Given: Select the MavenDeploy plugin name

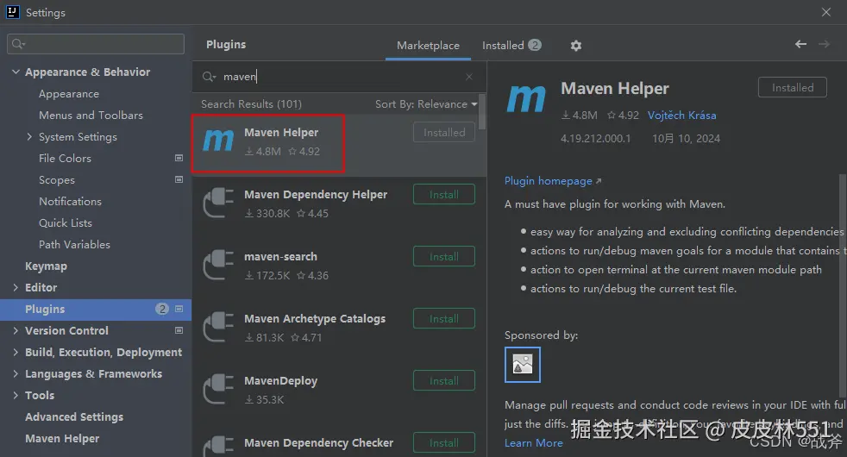Looking at the screenshot, I should point(280,381).
